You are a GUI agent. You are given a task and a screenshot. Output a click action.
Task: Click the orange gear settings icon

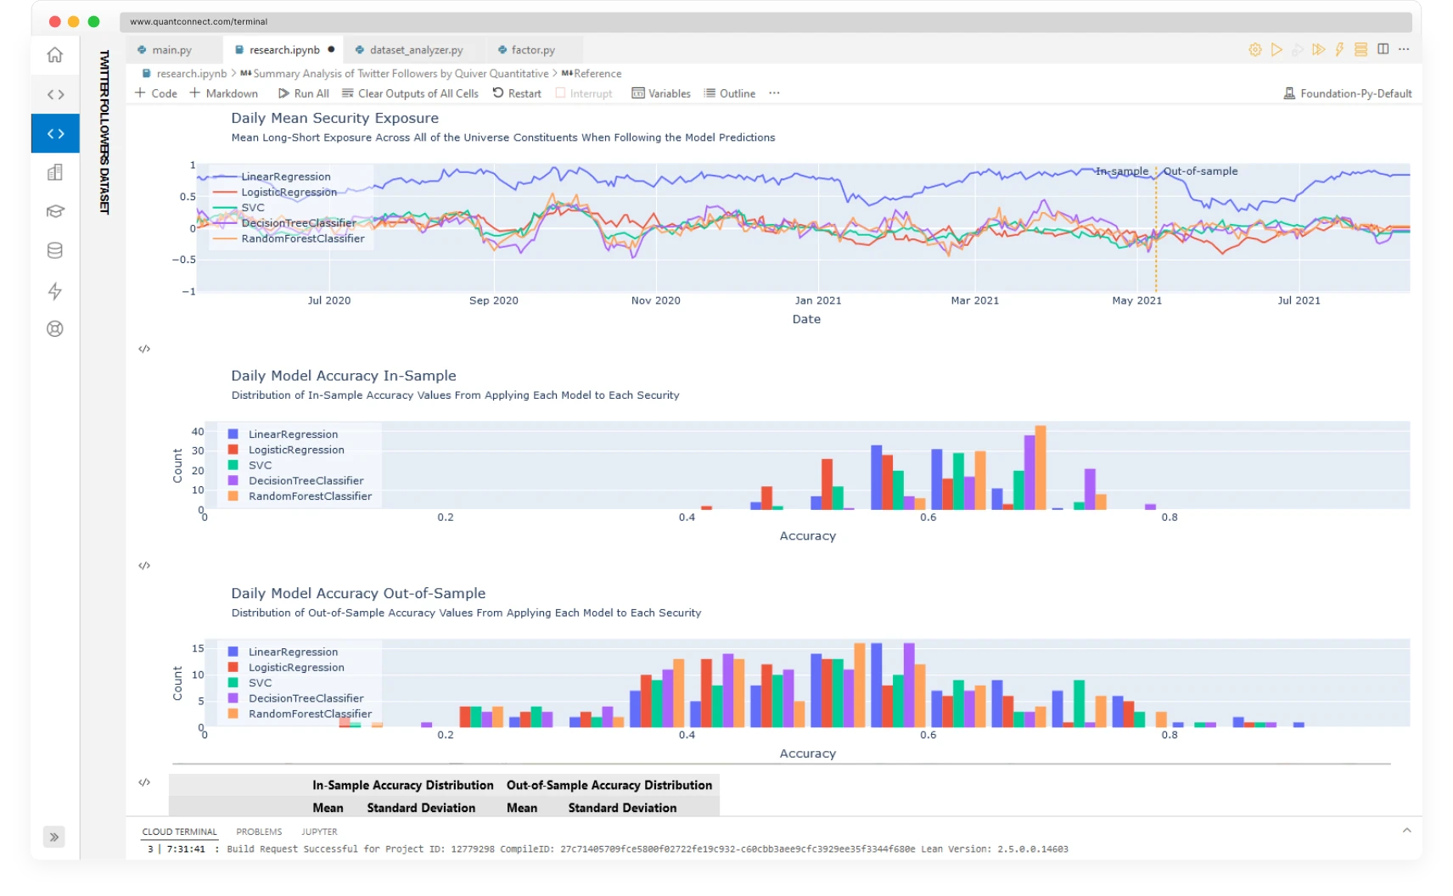point(1254,50)
